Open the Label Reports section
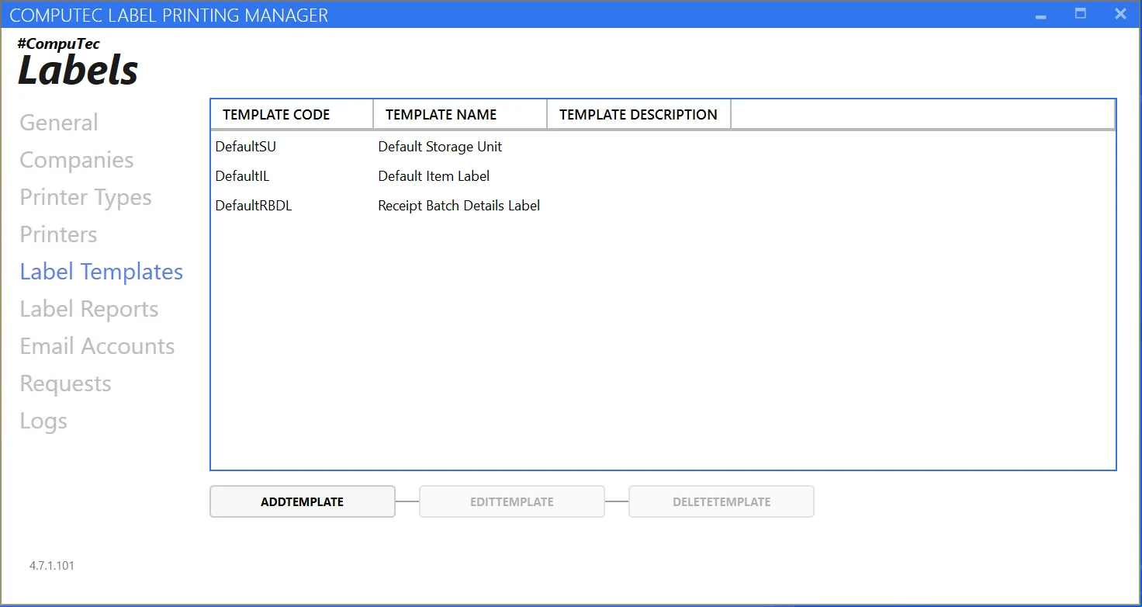This screenshot has height=607, width=1142. [88, 309]
